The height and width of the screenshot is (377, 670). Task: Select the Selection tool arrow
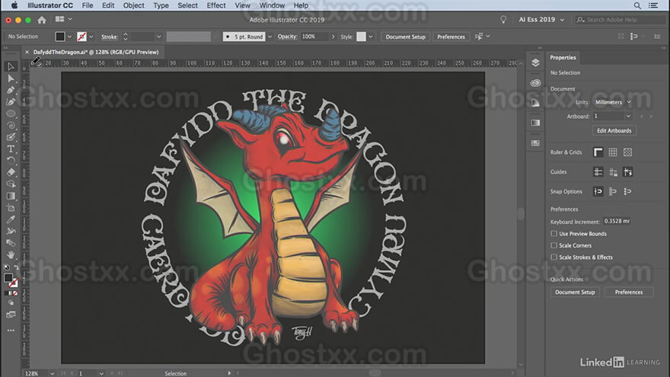coord(11,67)
